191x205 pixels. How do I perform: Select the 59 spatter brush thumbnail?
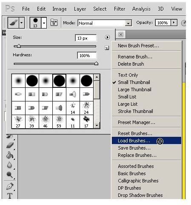[x=59, y=122]
